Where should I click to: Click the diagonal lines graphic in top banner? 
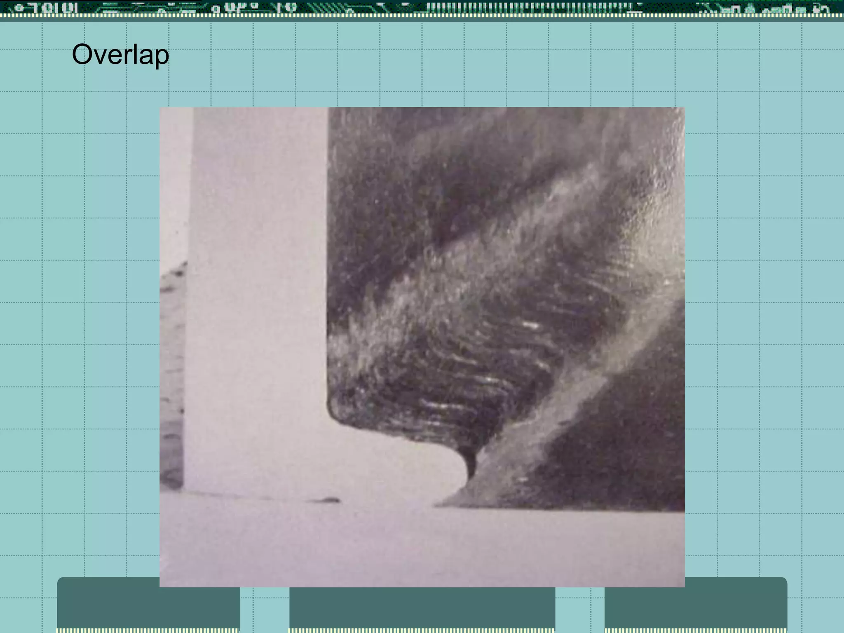click(x=326, y=7)
